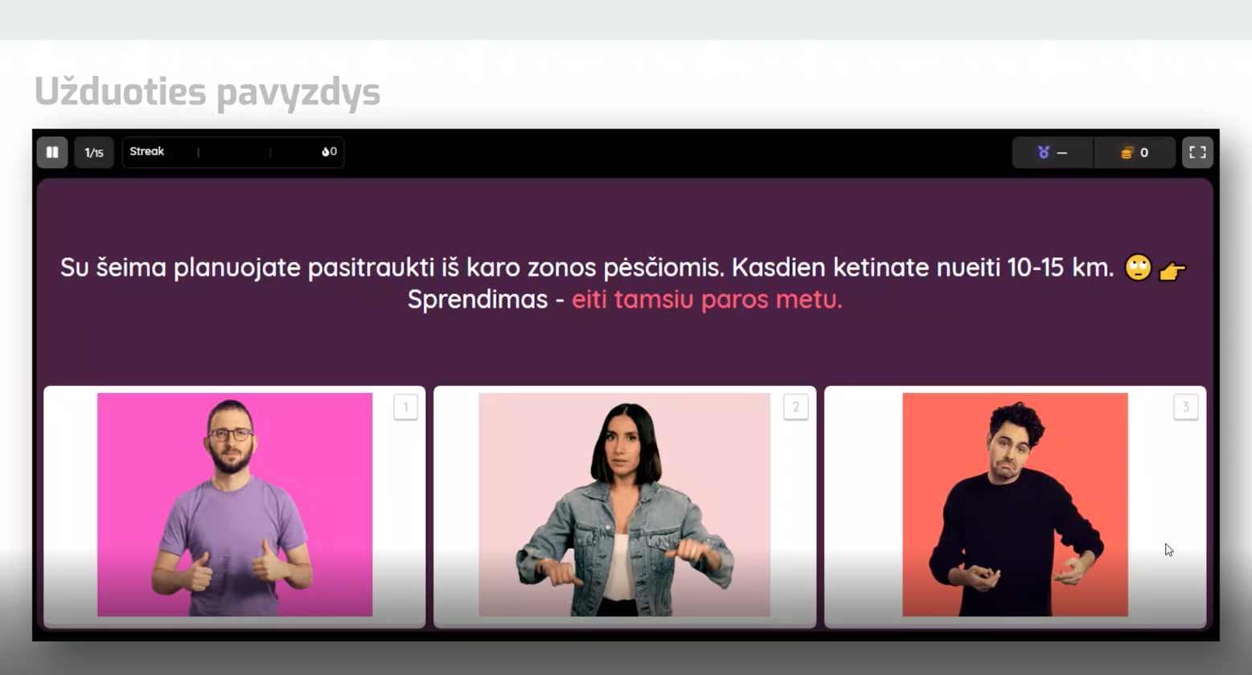Click the Streak progress bar
Screen dimensions: 1252x675
pos(233,152)
